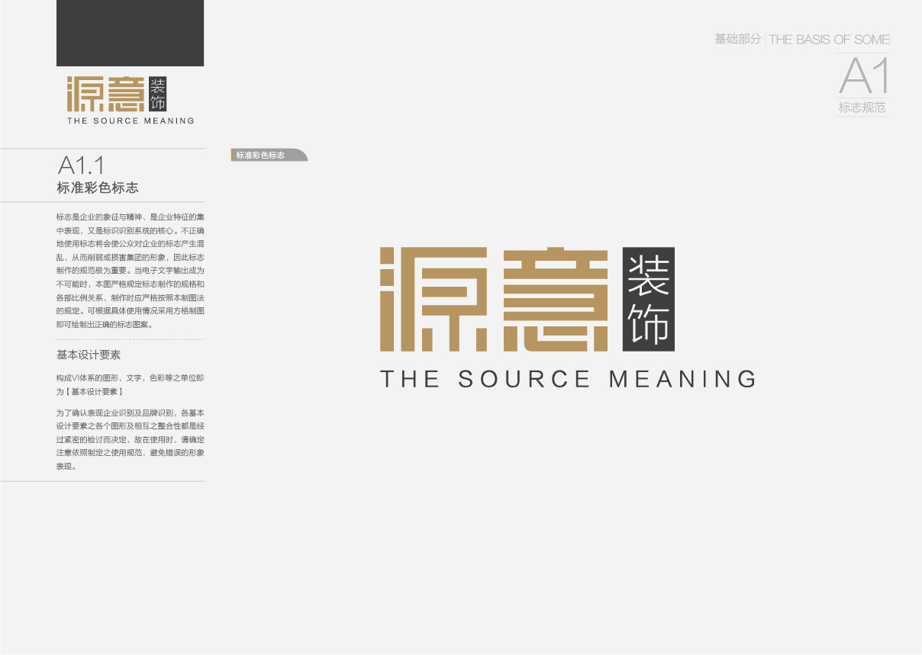Click THE BASIS OF SOME header text

(x=829, y=40)
